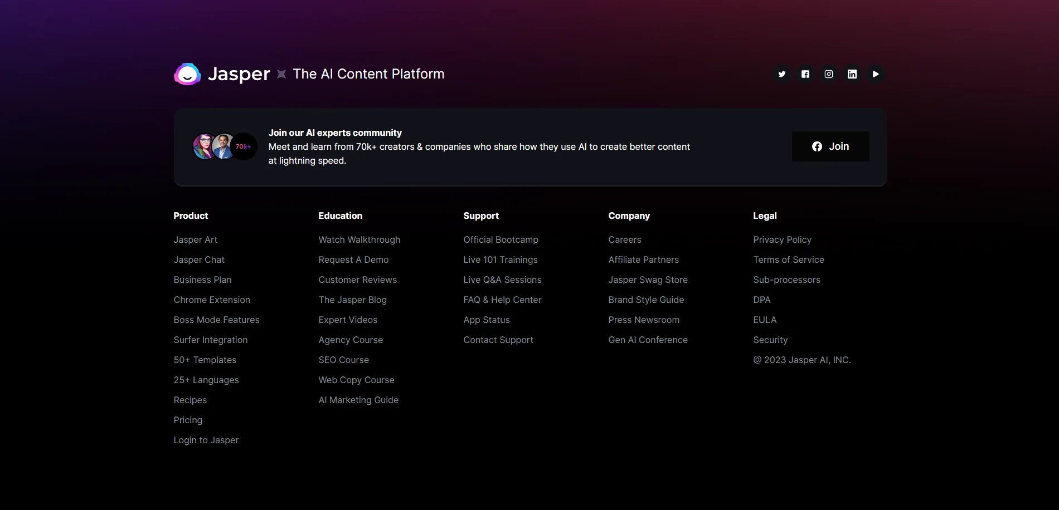Click "The AI Content Platform" tagline
Image resolution: width=1059 pixels, height=510 pixels.
[368, 74]
